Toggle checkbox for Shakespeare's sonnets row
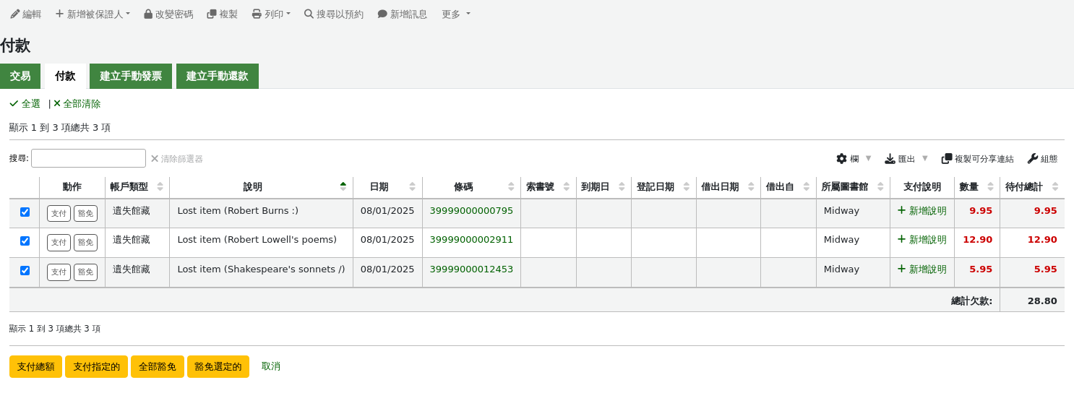The image size is (1074, 406). (x=25, y=270)
